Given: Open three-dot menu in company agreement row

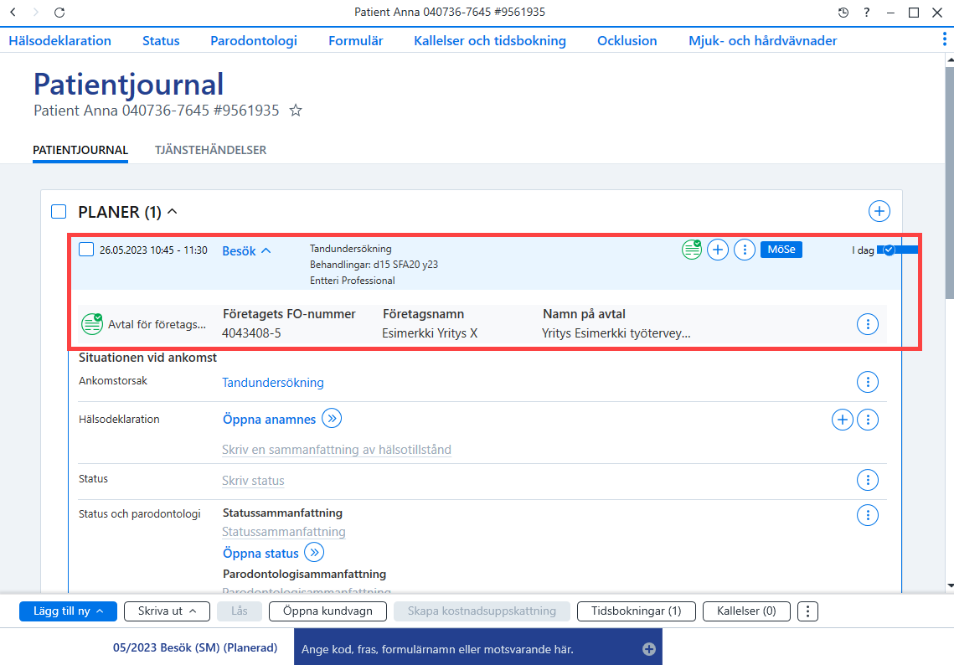Looking at the screenshot, I should tap(868, 323).
